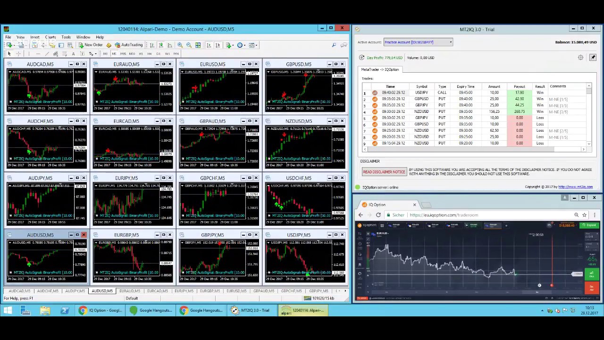The image size is (604, 340).
Task: Open File Explorer folder in taskbar
Action: 45,310
